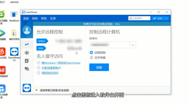Screen dimensions: 188x105
Task: Focus the 插入伙伴ID input field
Action: click(x=139, y=18)
